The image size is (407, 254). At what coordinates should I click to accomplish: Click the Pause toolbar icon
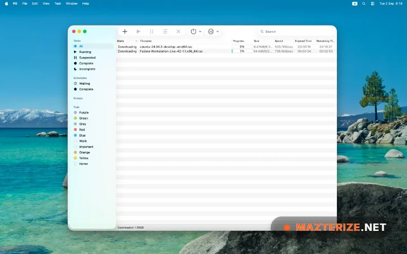[151, 32]
